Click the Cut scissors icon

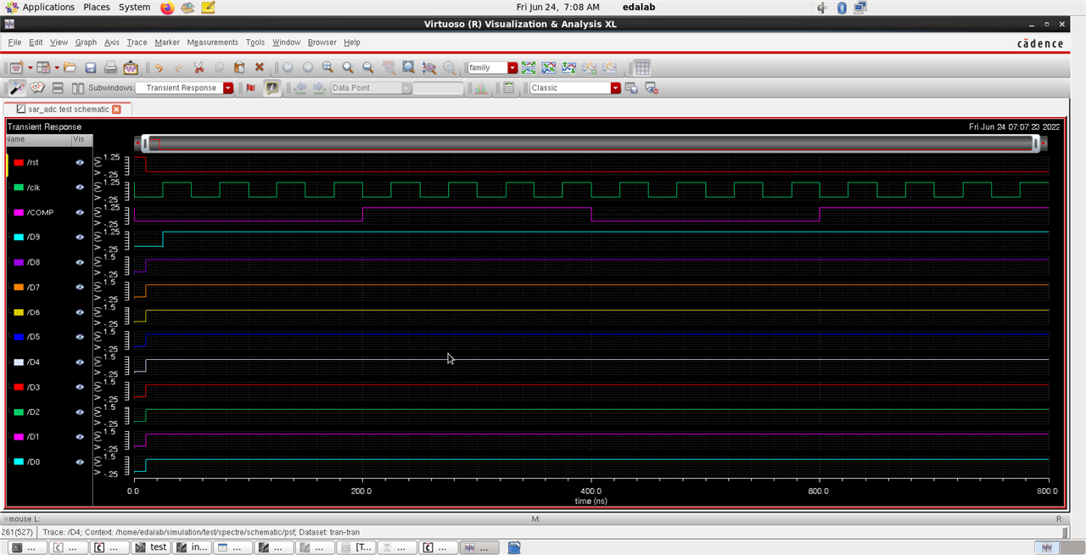click(199, 68)
